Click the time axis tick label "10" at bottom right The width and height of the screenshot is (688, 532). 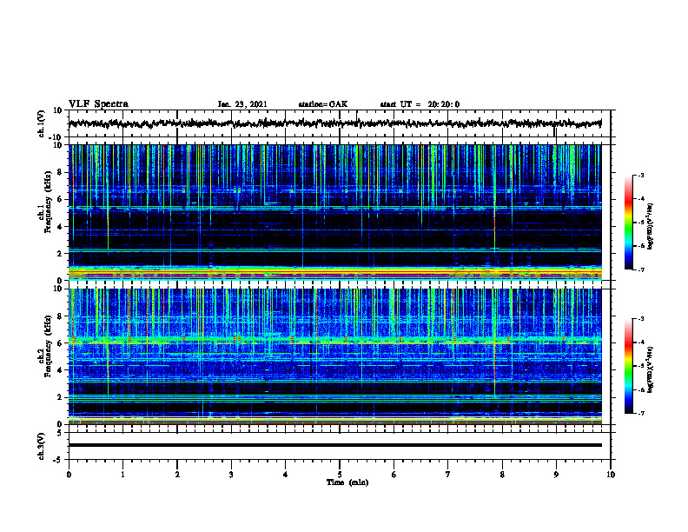click(x=611, y=475)
